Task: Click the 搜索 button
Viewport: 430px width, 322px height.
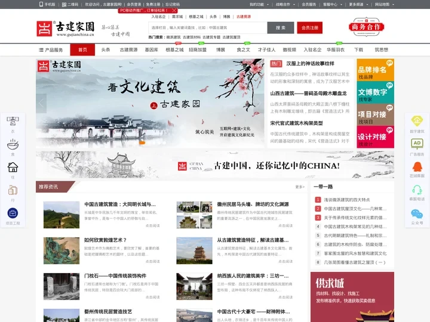Action: 281,27
